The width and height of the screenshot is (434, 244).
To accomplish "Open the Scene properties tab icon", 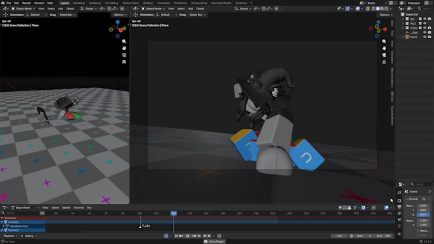I will (400, 220).
